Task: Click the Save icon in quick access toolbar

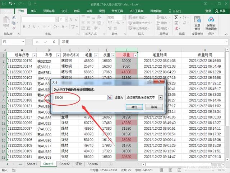Action: [4, 4]
